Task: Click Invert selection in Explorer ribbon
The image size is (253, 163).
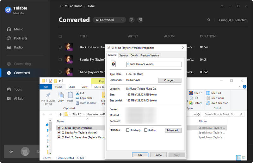Action: click(x=217, y=103)
